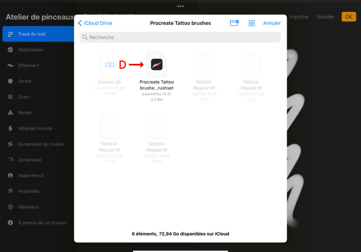Click the storage status text at bottom
Viewport: 361px width, 252px height.
180,234
